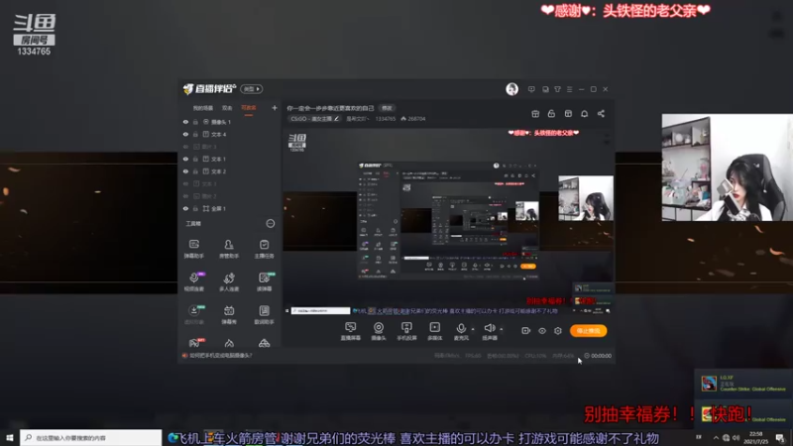This screenshot has width=793, height=446.
Task: Open notifications bell icon
Action: tap(584, 114)
